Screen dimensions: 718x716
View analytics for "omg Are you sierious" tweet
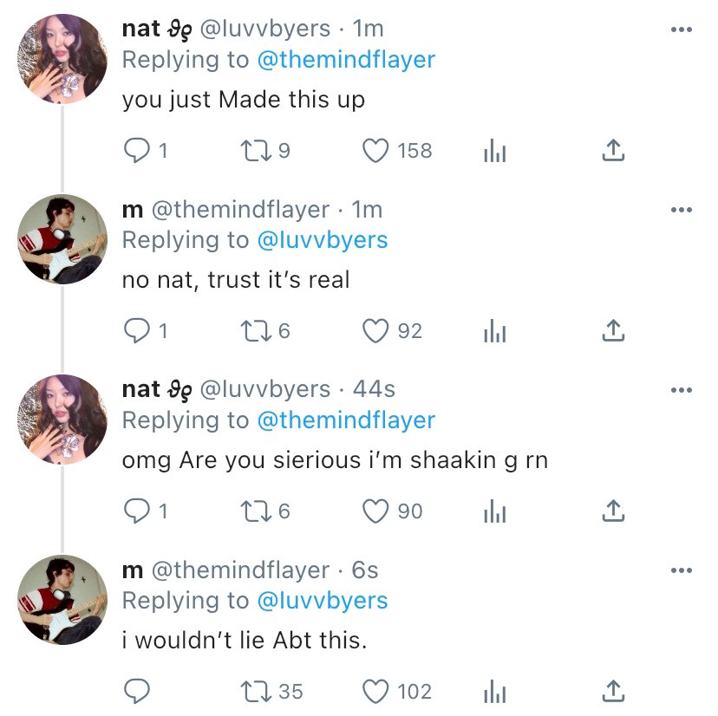tap(494, 512)
